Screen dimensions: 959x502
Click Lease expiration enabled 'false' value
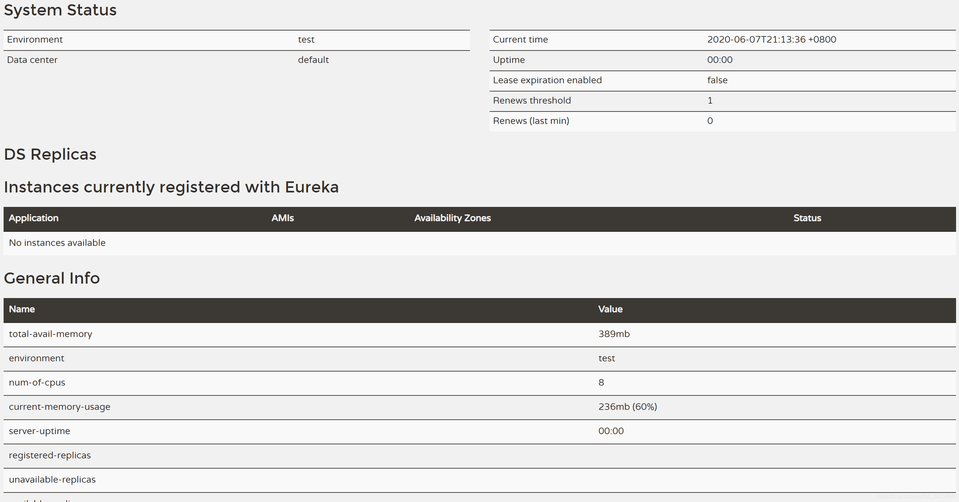pyautogui.click(x=717, y=80)
